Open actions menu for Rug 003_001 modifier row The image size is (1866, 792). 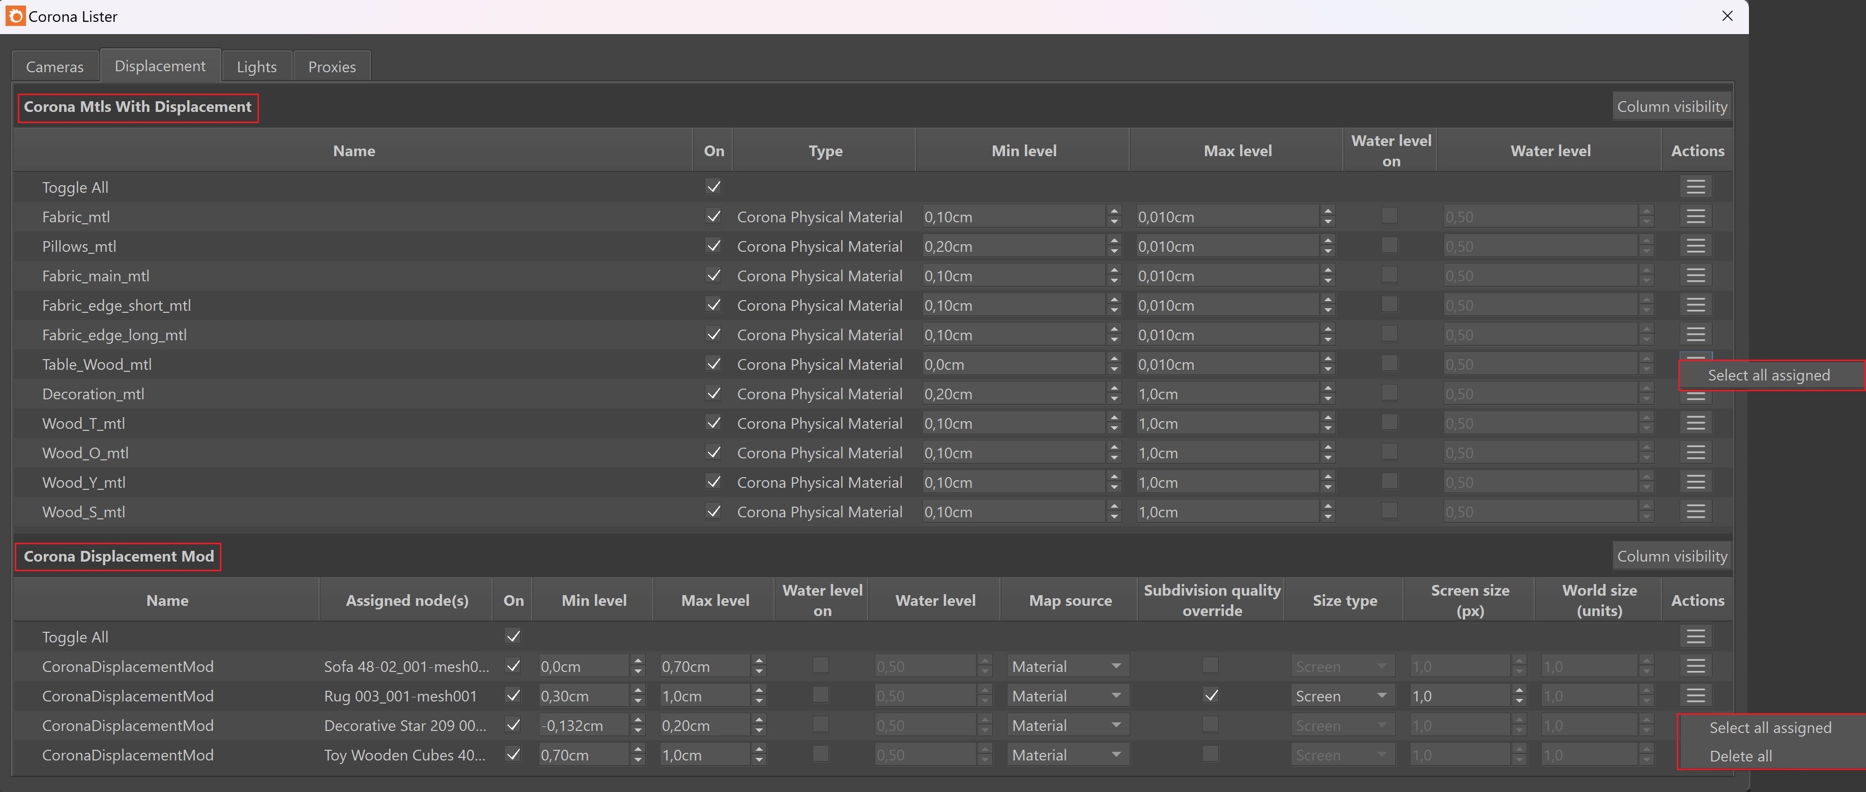[x=1695, y=696]
